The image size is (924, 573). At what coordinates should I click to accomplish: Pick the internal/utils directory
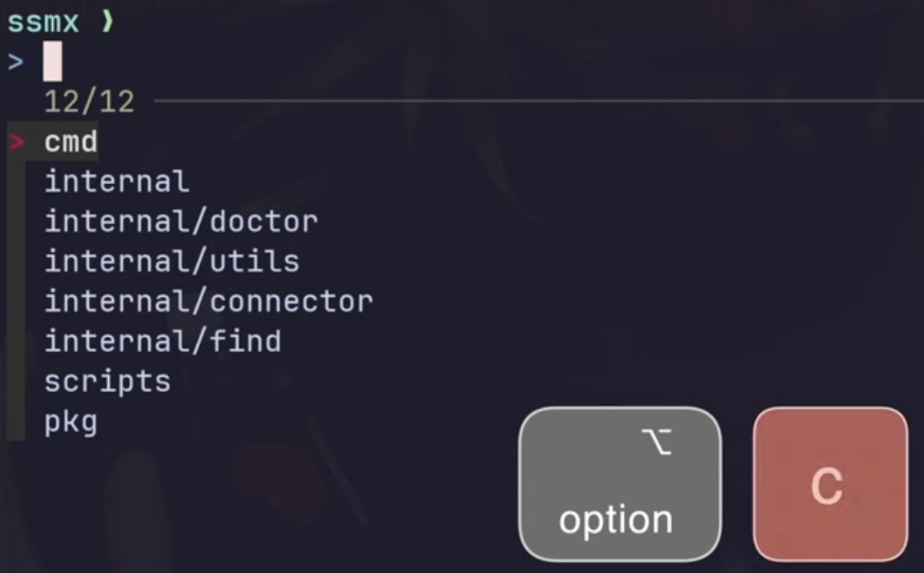tap(171, 262)
